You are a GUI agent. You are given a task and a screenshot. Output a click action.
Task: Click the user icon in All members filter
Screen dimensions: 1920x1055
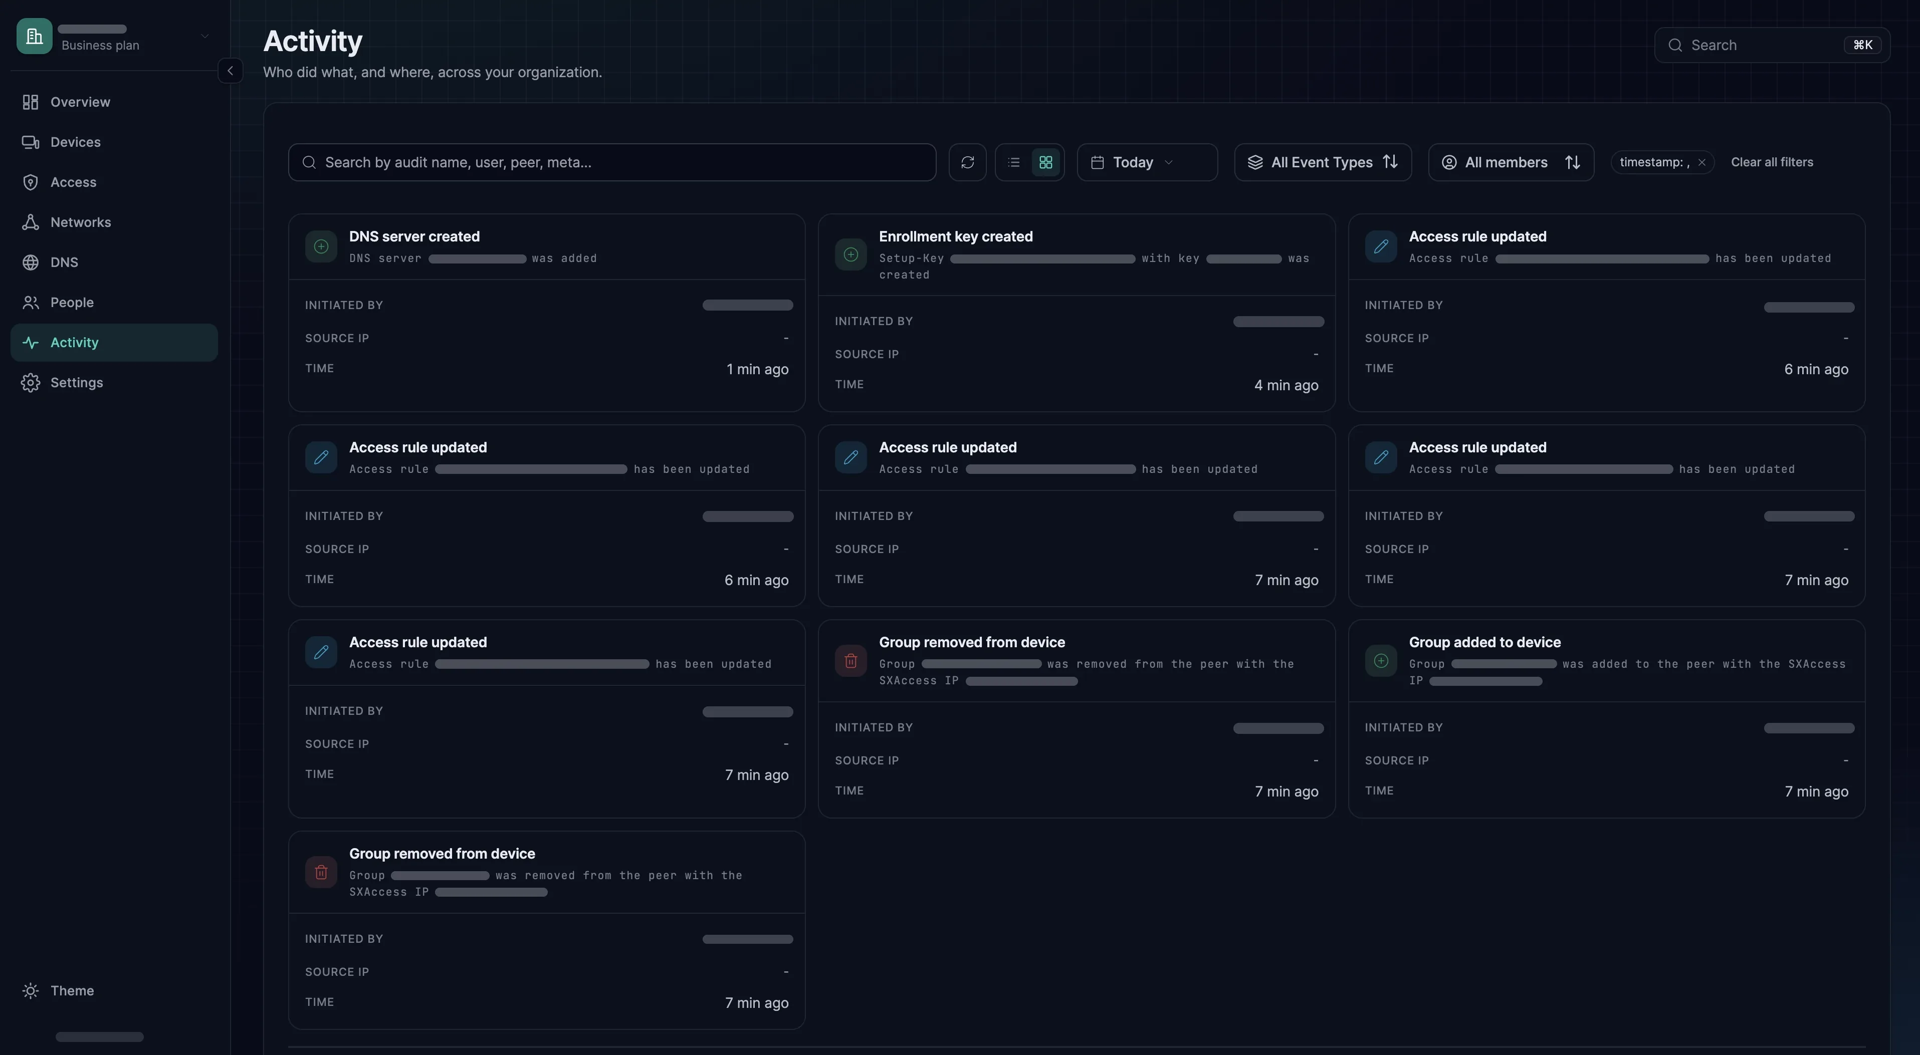coord(1449,162)
